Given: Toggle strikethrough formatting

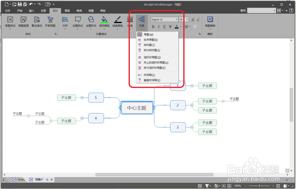Looking at the screenshot, I should 170,27.
